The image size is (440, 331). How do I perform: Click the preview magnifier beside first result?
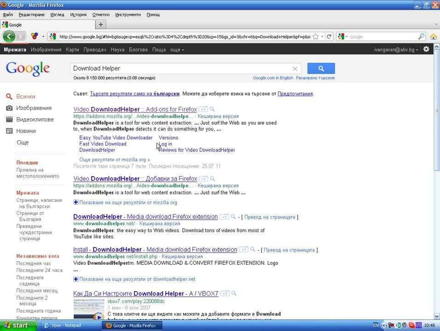point(212,109)
